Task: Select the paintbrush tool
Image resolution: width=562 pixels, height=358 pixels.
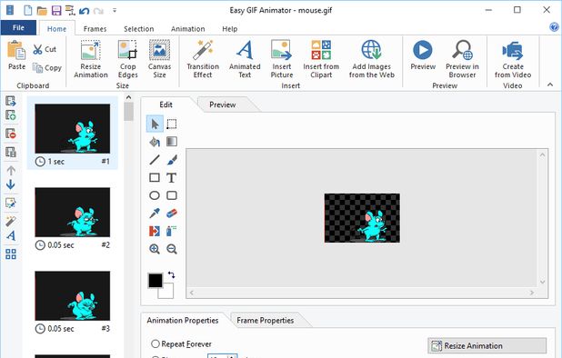Action: click(x=172, y=160)
